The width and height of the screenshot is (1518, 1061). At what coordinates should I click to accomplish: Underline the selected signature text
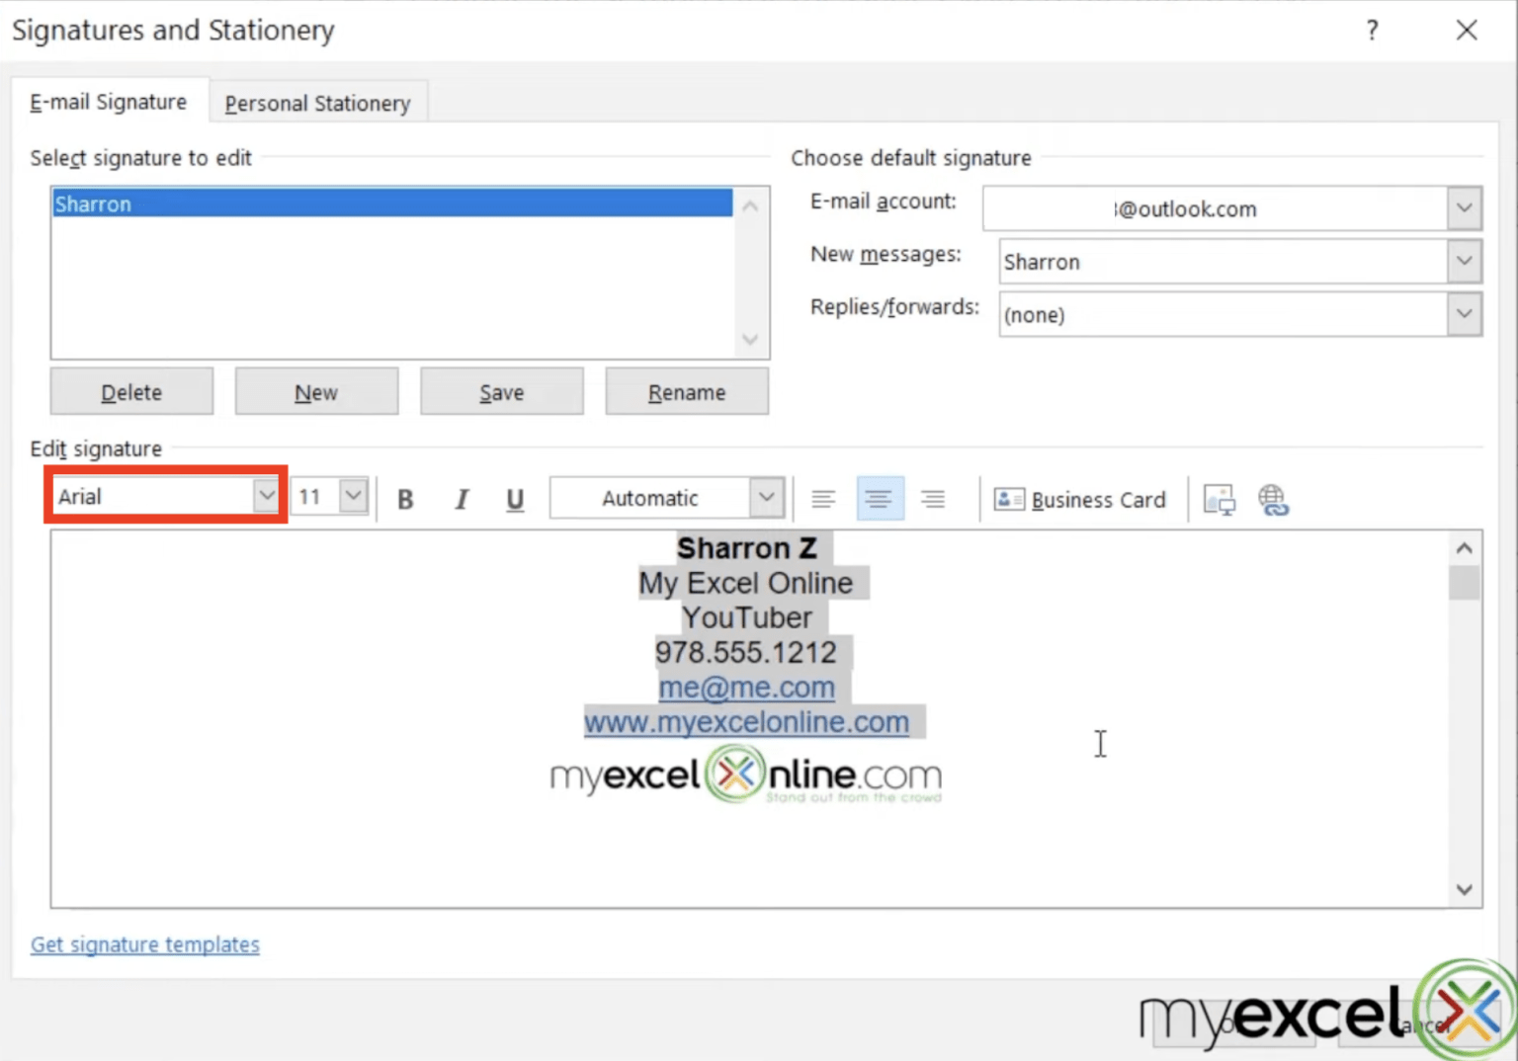coord(515,499)
